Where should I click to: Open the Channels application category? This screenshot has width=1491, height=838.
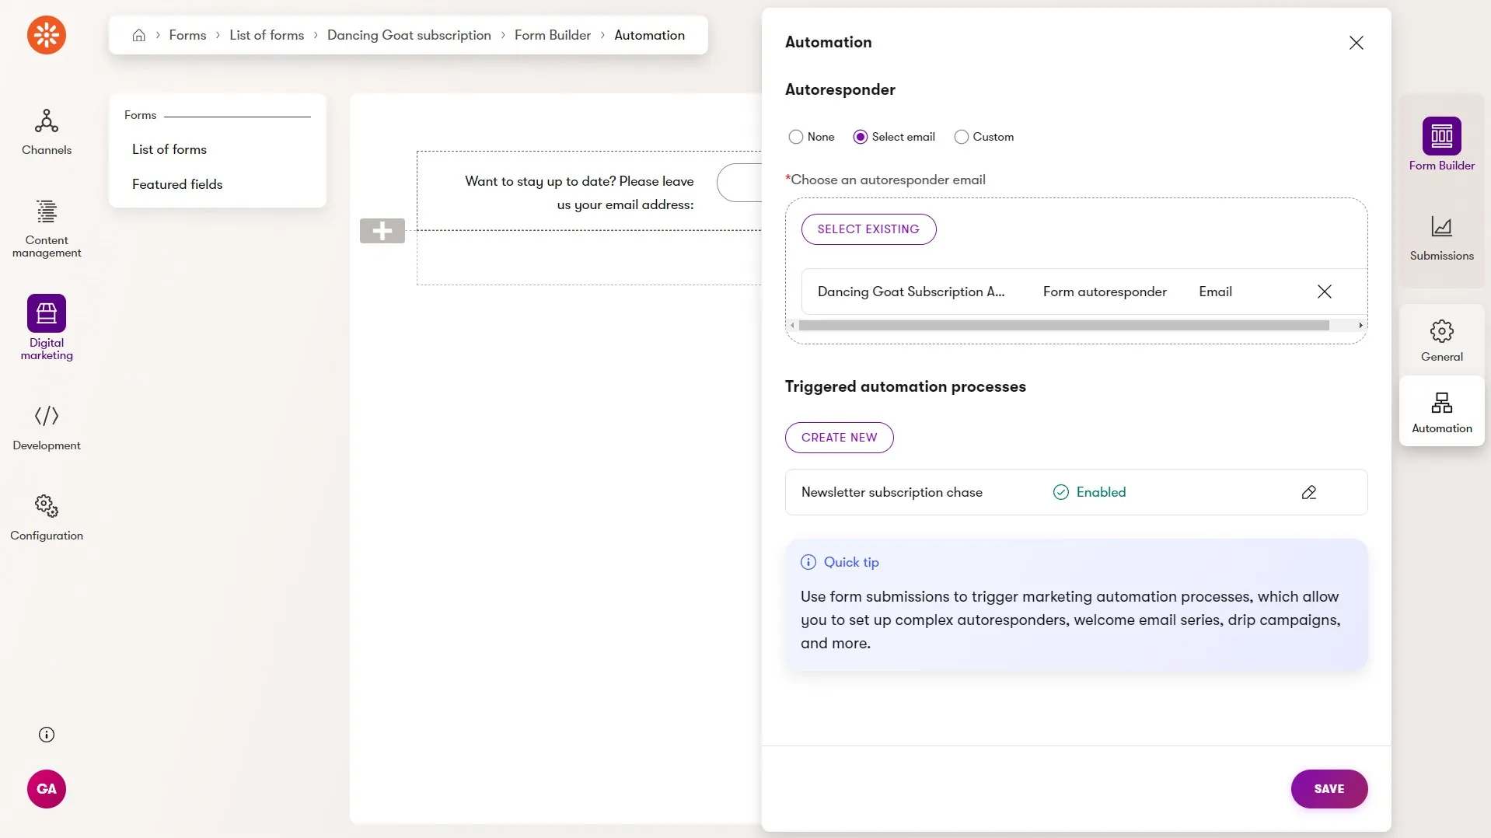pyautogui.click(x=47, y=132)
